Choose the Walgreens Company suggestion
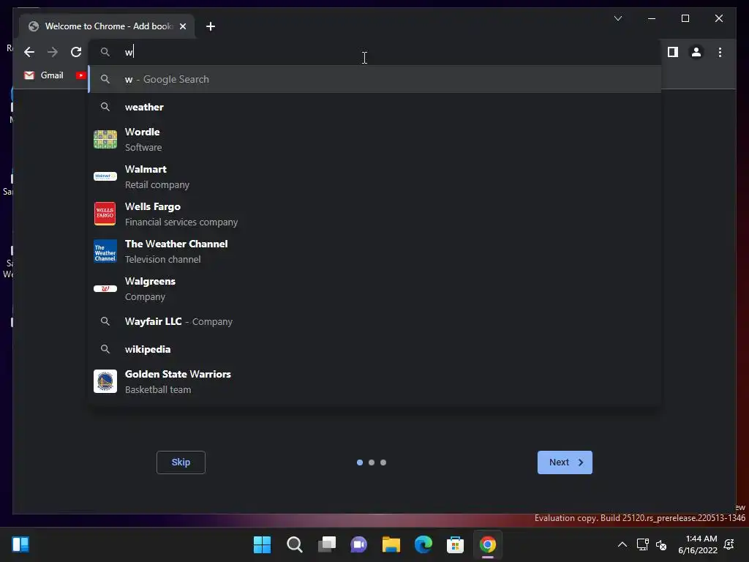The height and width of the screenshot is (562, 749). tap(374, 288)
